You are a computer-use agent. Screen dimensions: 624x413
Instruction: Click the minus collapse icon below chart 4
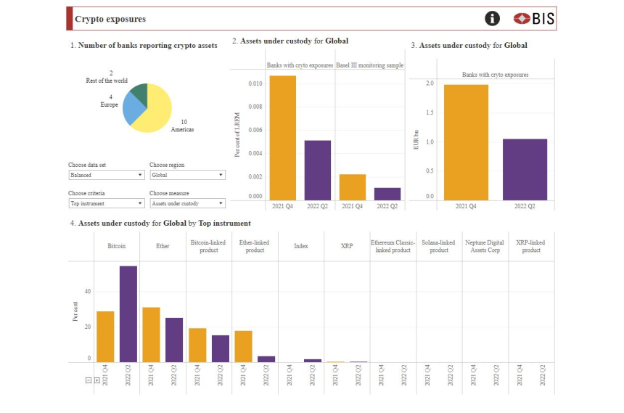(89, 380)
